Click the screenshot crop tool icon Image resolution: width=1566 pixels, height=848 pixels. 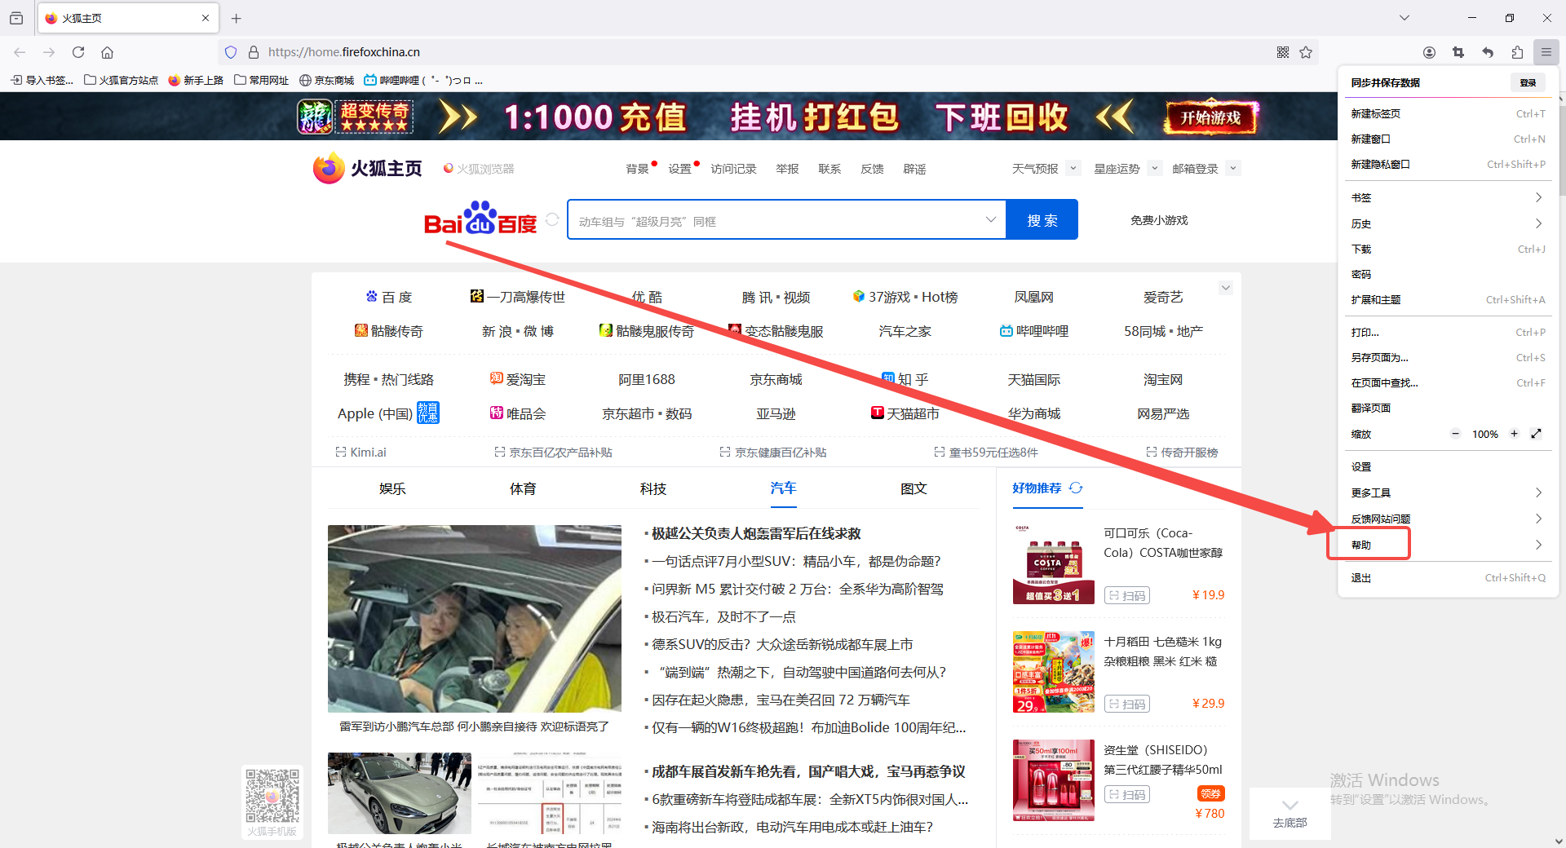pyautogui.click(x=1458, y=52)
